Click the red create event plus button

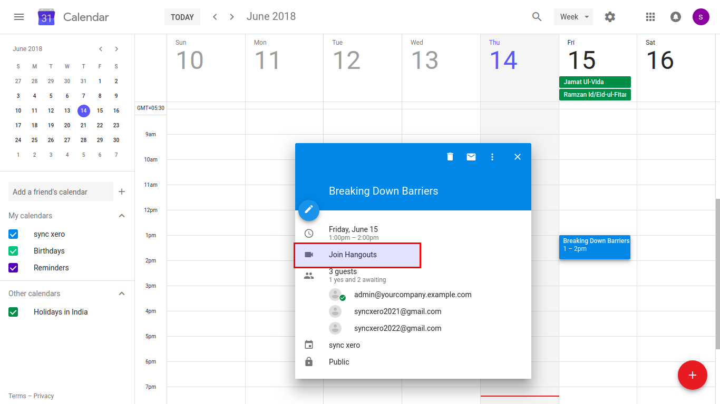tap(692, 375)
